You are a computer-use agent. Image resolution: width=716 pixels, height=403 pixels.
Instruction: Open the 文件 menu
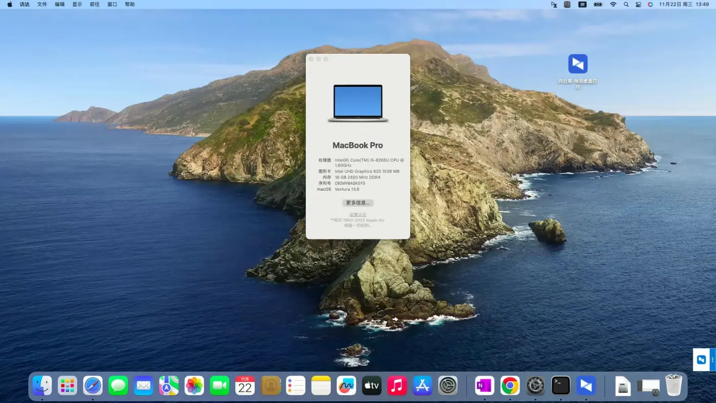[x=42, y=5]
